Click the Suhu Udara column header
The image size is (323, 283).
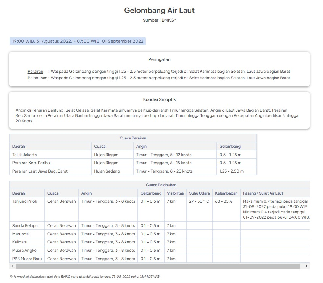(x=199, y=193)
